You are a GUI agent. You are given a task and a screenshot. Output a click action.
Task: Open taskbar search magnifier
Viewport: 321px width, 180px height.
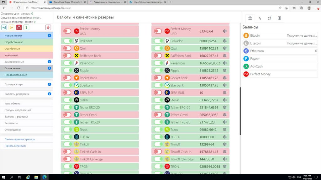12,177
